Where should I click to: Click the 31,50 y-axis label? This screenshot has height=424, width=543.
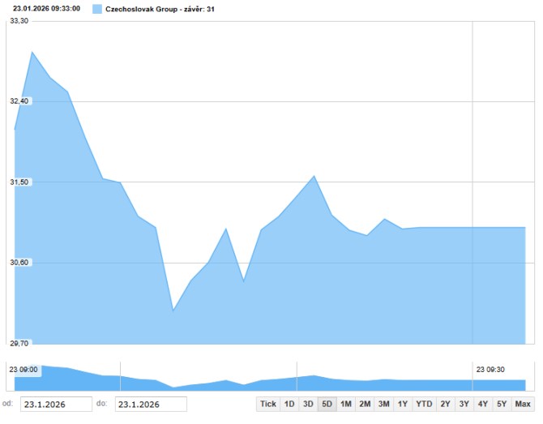click(19, 182)
